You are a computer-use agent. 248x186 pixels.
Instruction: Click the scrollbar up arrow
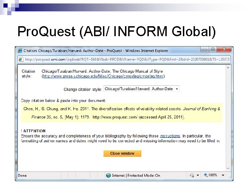pos(228,68)
